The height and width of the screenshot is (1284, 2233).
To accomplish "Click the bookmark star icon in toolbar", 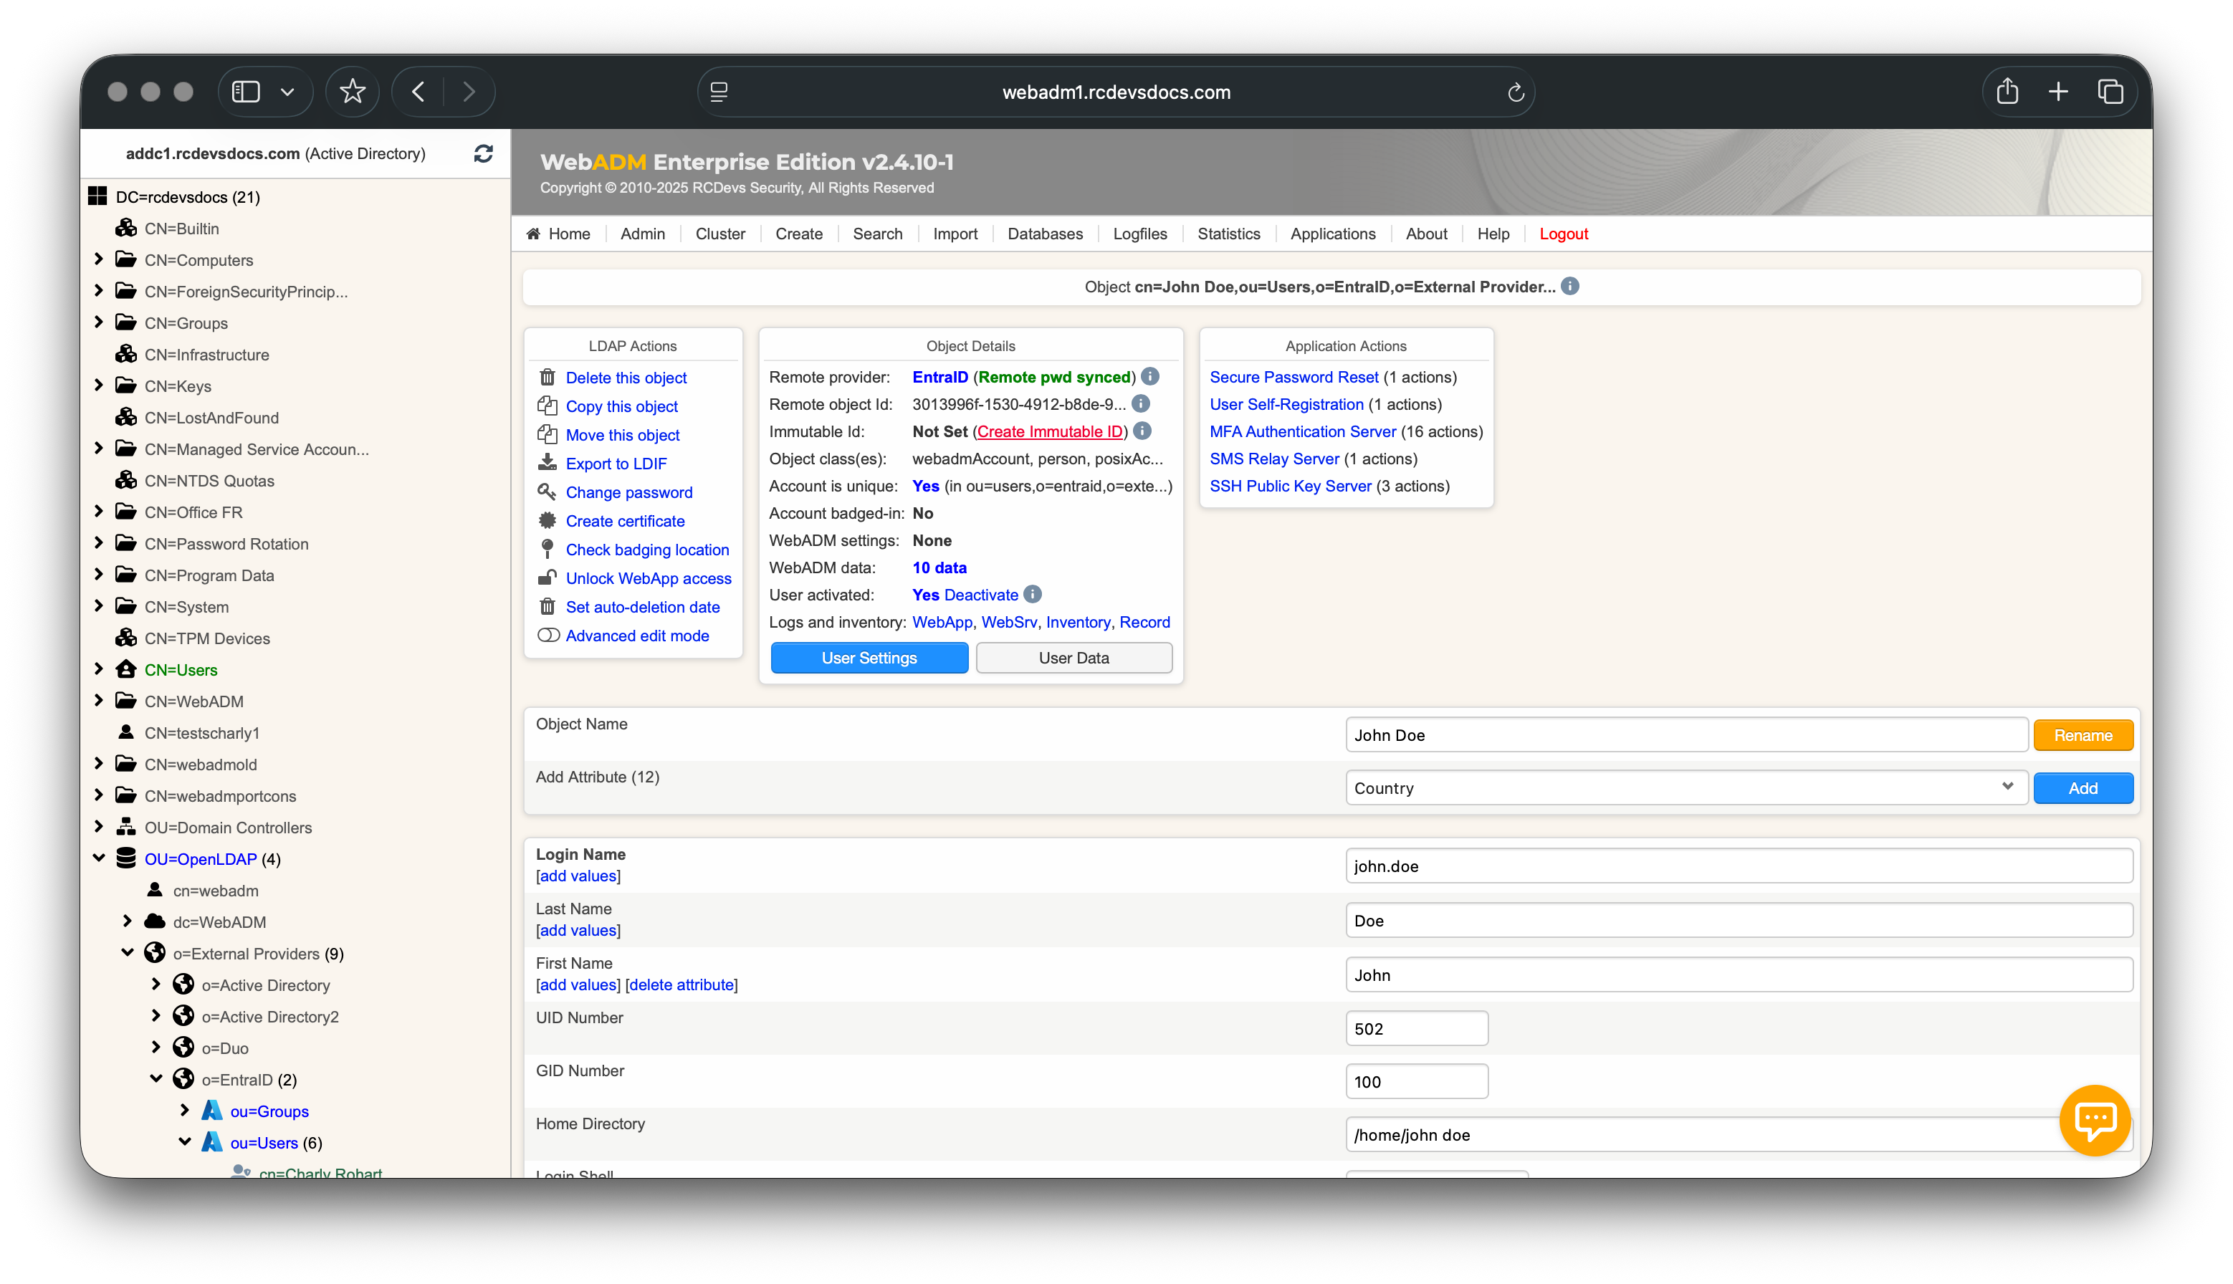I will point(352,92).
